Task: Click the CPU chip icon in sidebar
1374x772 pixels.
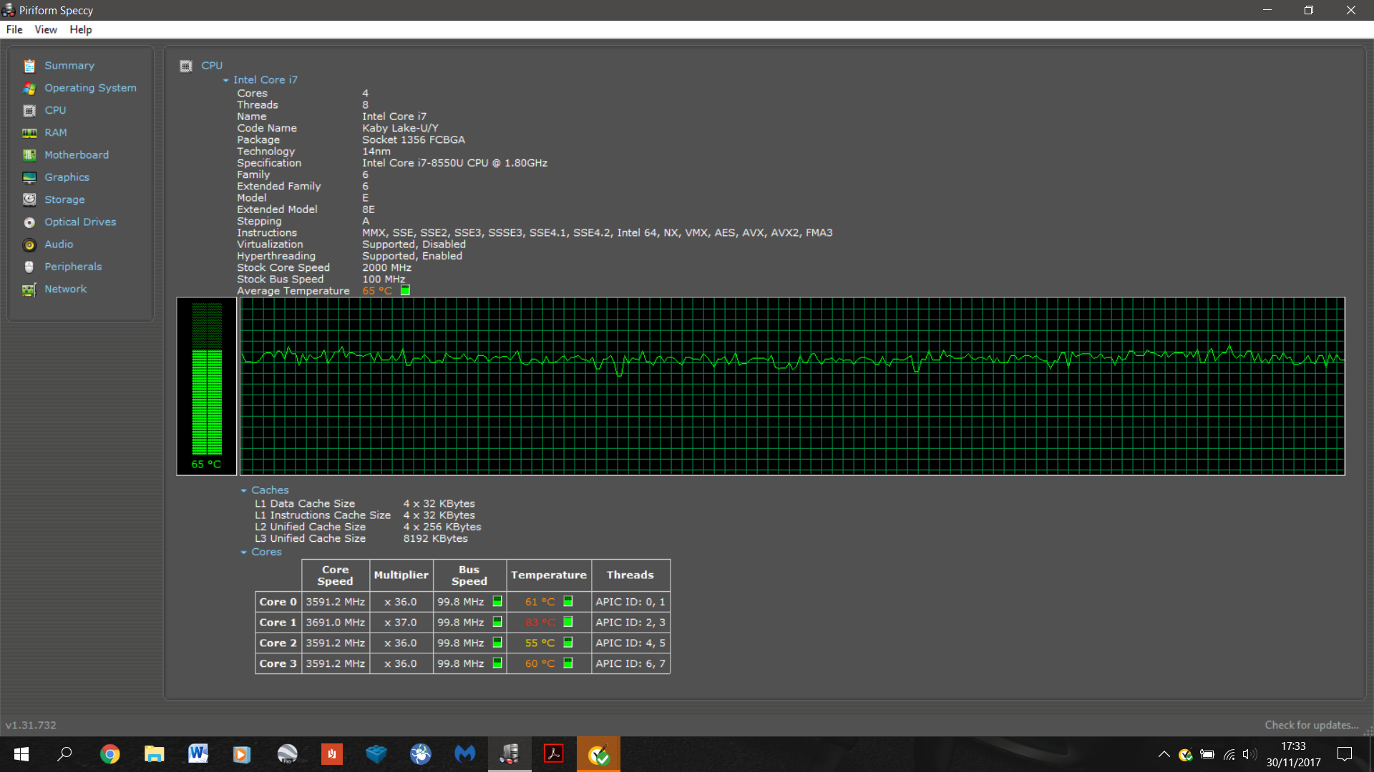Action: click(x=29, y=111)
